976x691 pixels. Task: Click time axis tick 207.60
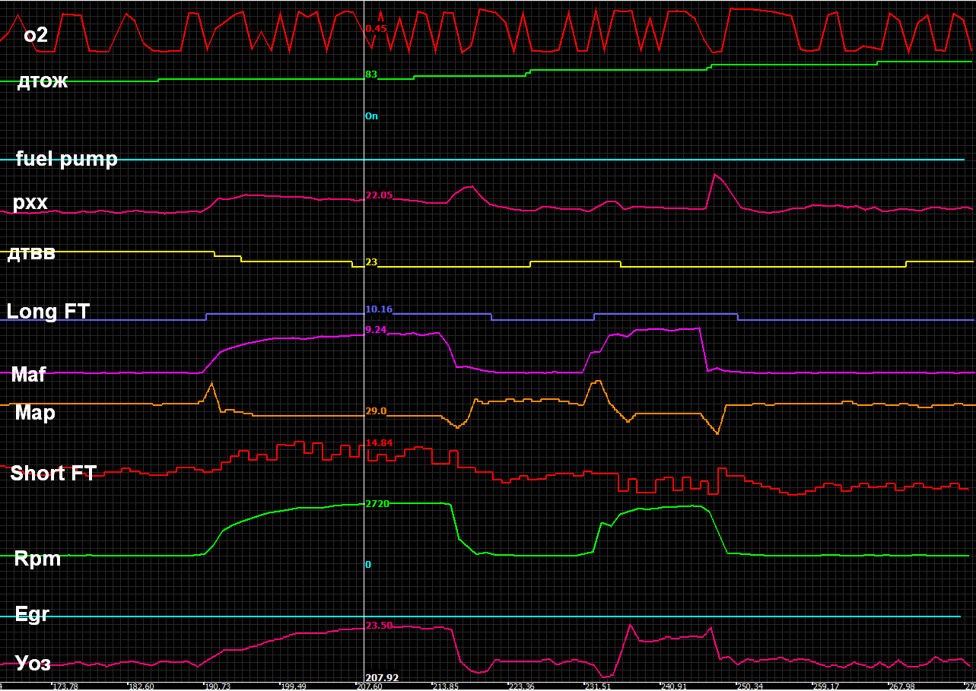(369, 686)
